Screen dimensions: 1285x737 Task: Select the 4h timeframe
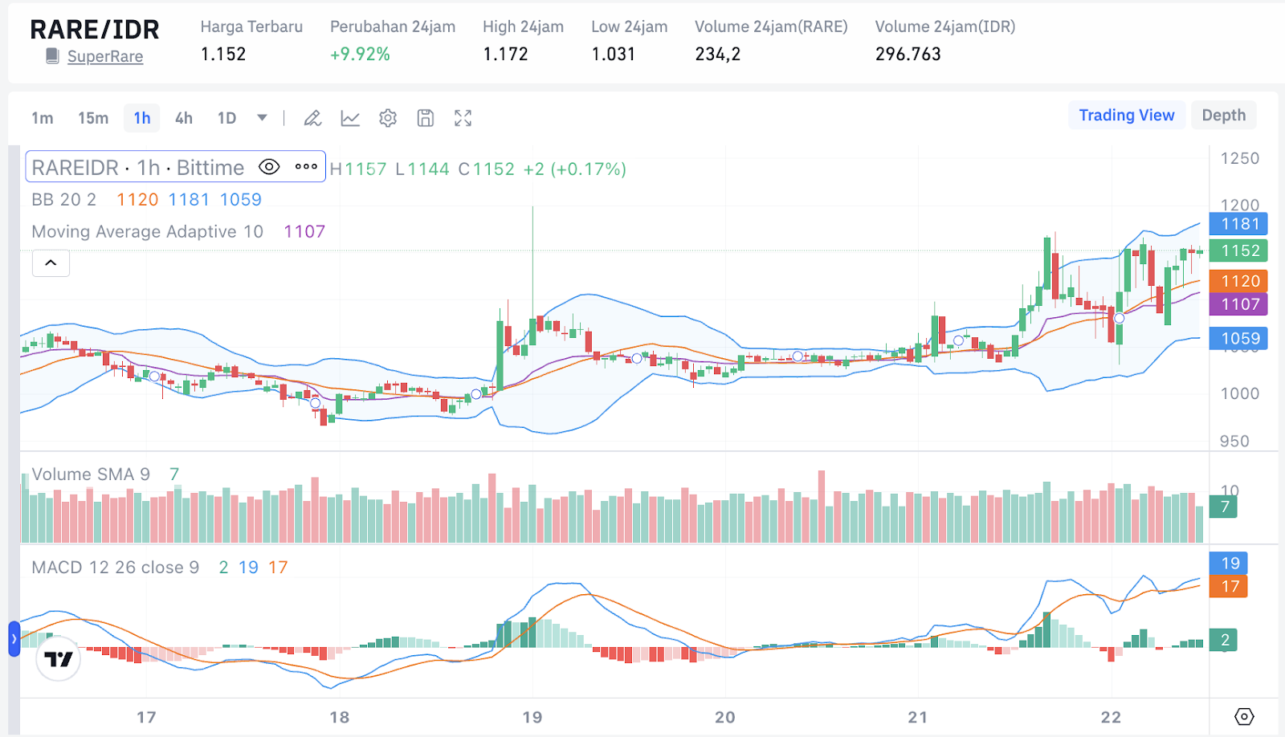pyautogui.click(x=184, y=118)
